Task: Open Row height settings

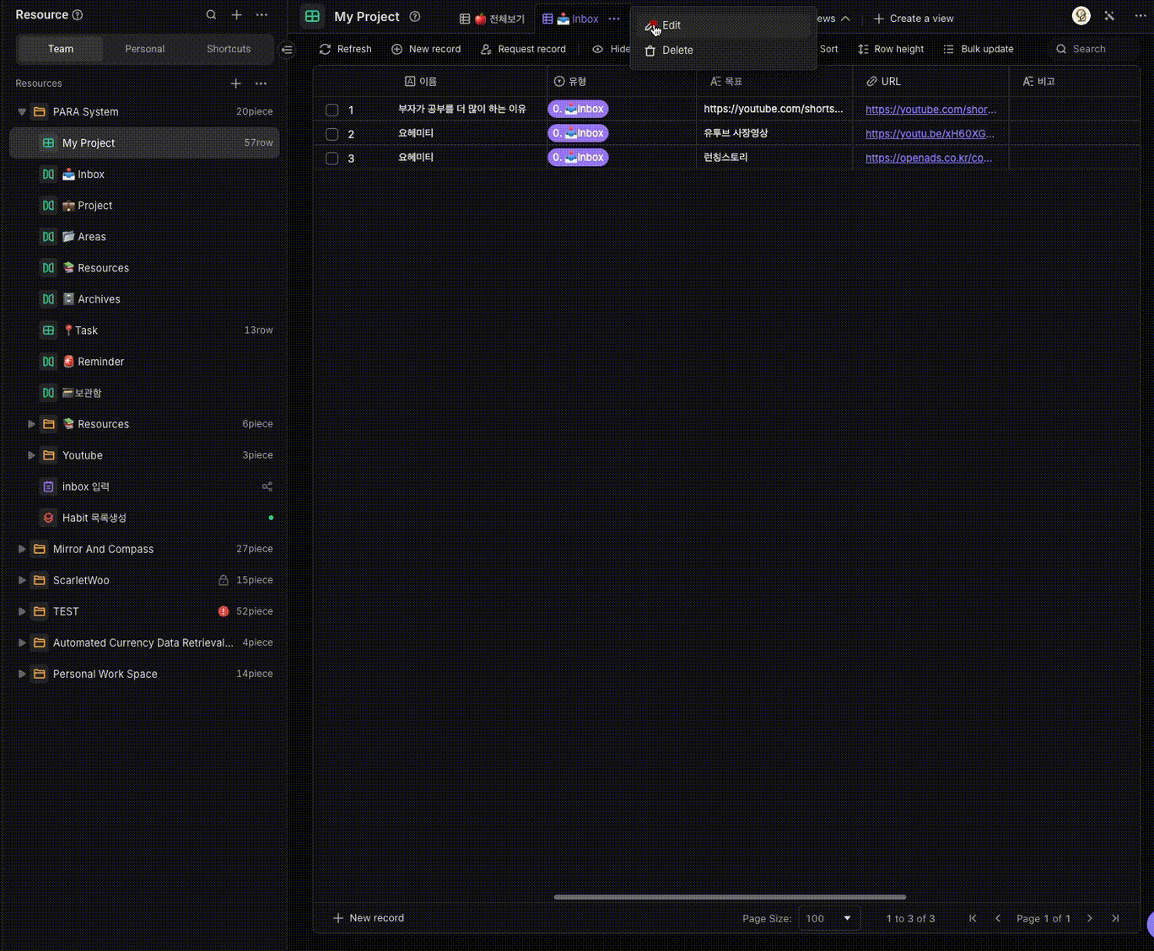Action: [891, 50]
